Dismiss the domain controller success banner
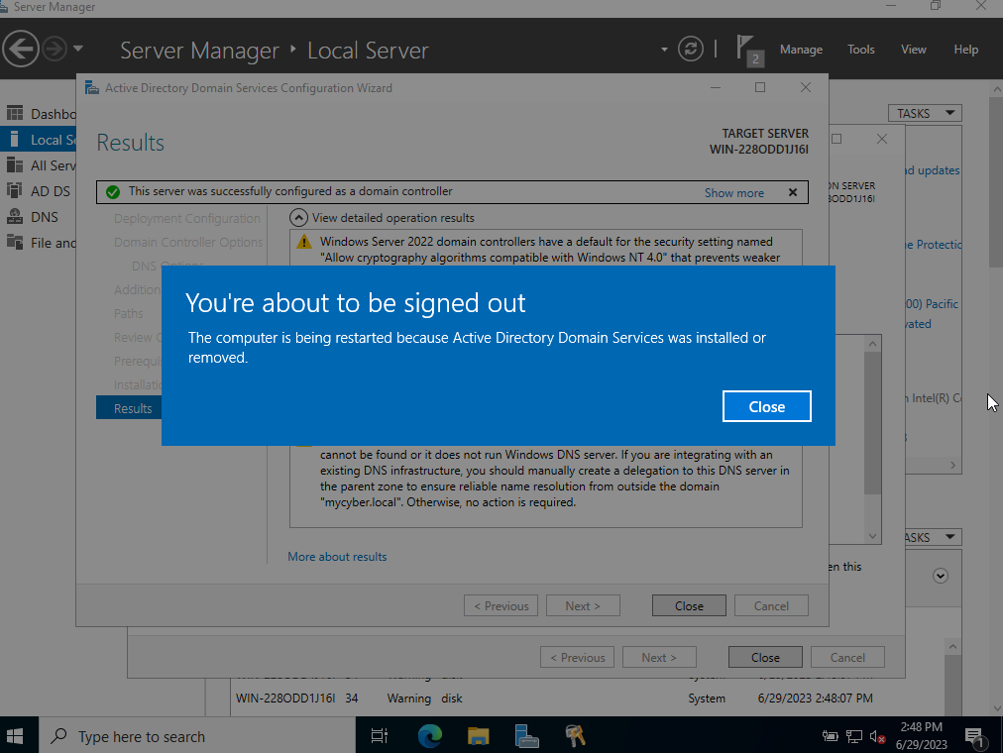This screenshot has height=753, width=1003. tap(793, 192)
